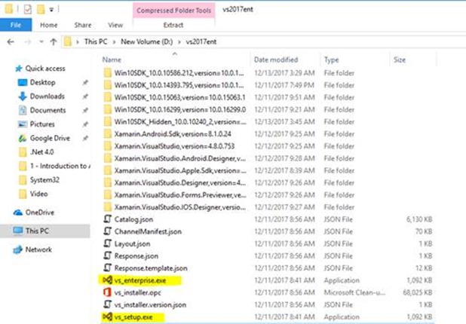Click New Volume (D:) in the address path
Viewport: 466px width, 324px height.
pos(146,42)
